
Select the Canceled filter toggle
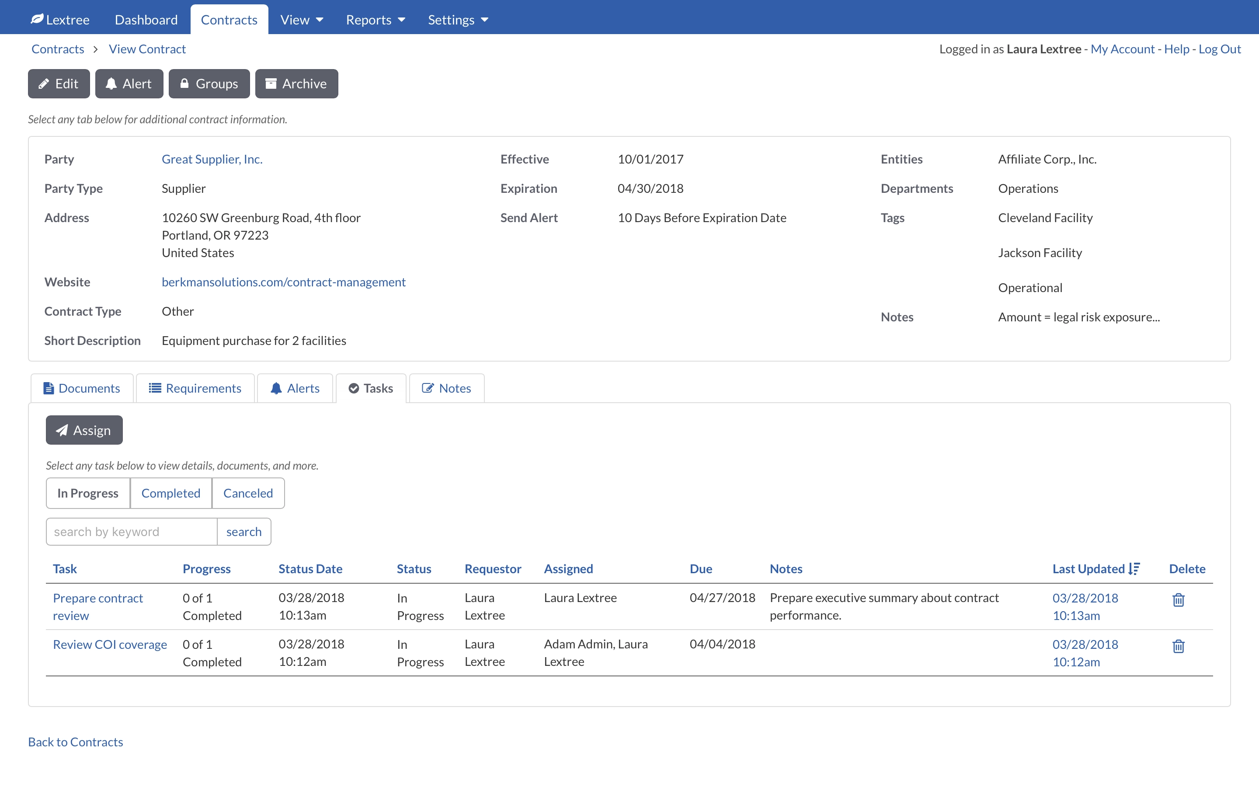247,492
